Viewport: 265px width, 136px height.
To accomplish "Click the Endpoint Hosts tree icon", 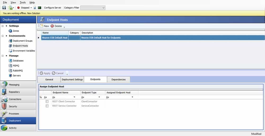I will [x=10, y=46].
